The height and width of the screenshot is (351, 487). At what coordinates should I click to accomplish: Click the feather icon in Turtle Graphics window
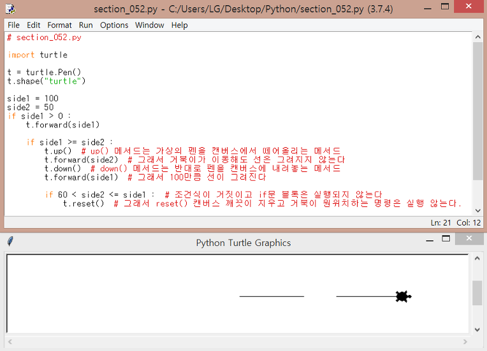pos(10,241)
